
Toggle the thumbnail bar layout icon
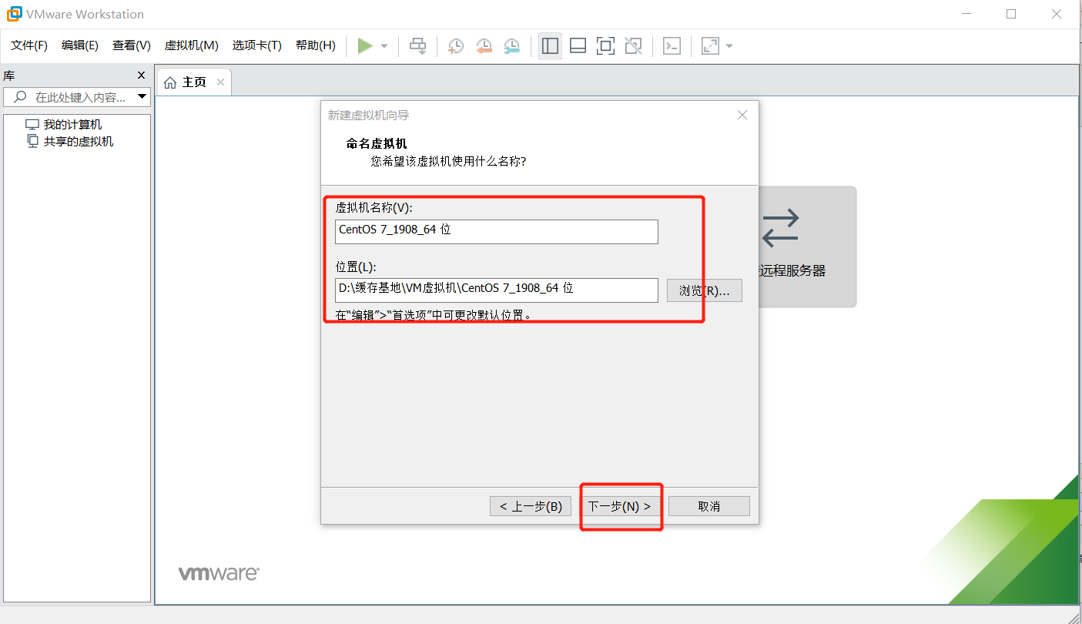(x=578, y=46)
